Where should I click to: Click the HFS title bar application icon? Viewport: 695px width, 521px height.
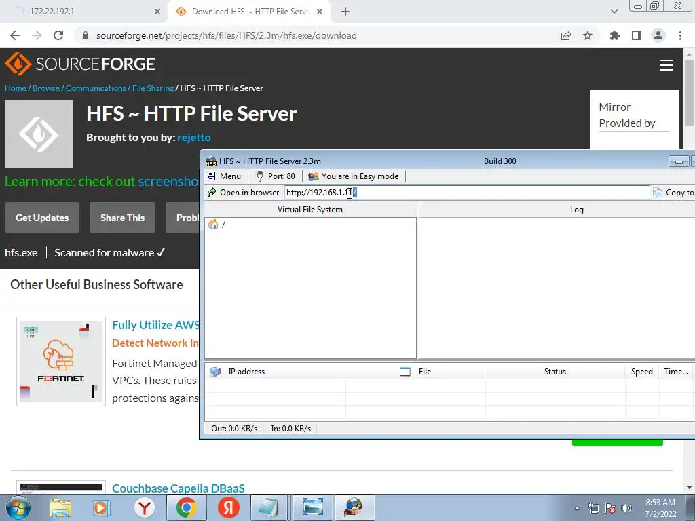pyautogui.click(x=211, y=161)
